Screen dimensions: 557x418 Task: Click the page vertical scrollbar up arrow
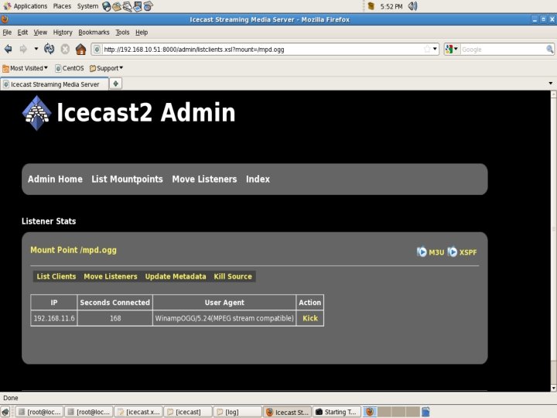pos(553,94)
